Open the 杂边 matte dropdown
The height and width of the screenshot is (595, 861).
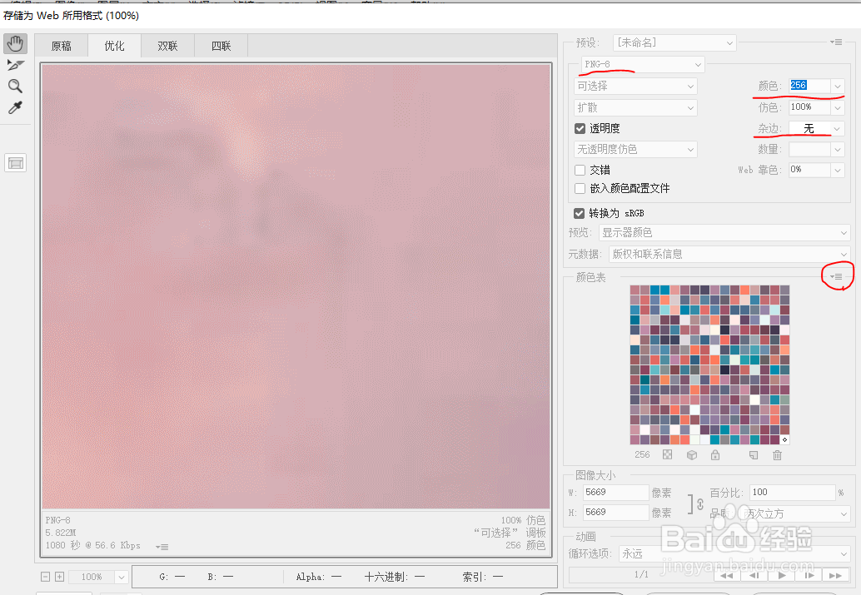pyautogui.click(x=817, y=128)
